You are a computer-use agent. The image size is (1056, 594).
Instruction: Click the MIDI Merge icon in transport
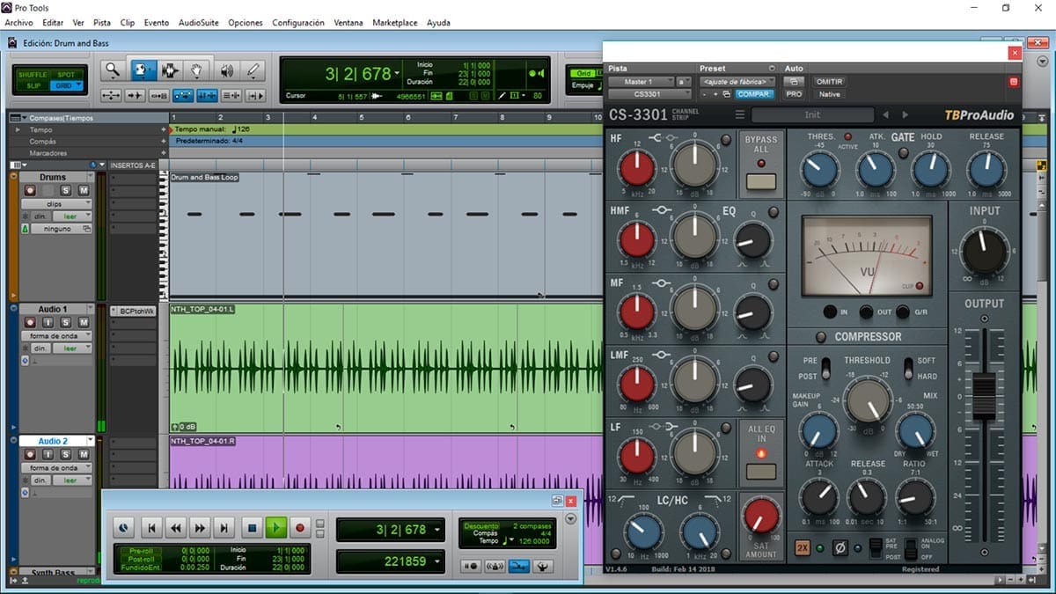tap(542, 566)
